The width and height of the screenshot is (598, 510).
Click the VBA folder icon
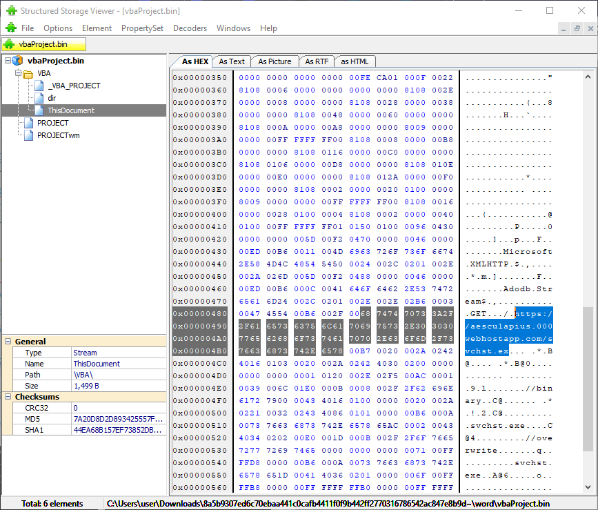point(28,74)
